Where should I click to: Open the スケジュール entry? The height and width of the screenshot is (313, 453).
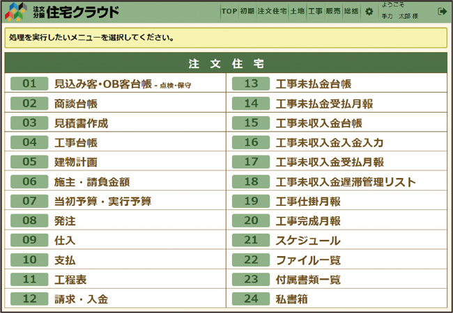308,241
